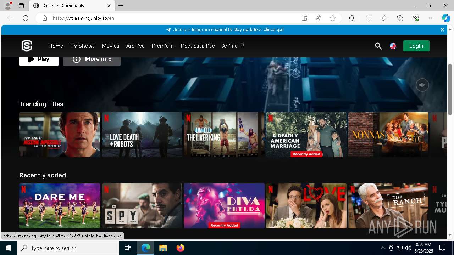Open Love Death + Robots thumbnail
This screenshot has width=454, height=255.
(142, 135)
